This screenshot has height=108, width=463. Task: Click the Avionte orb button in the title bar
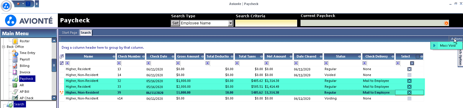tap(6, 6)
